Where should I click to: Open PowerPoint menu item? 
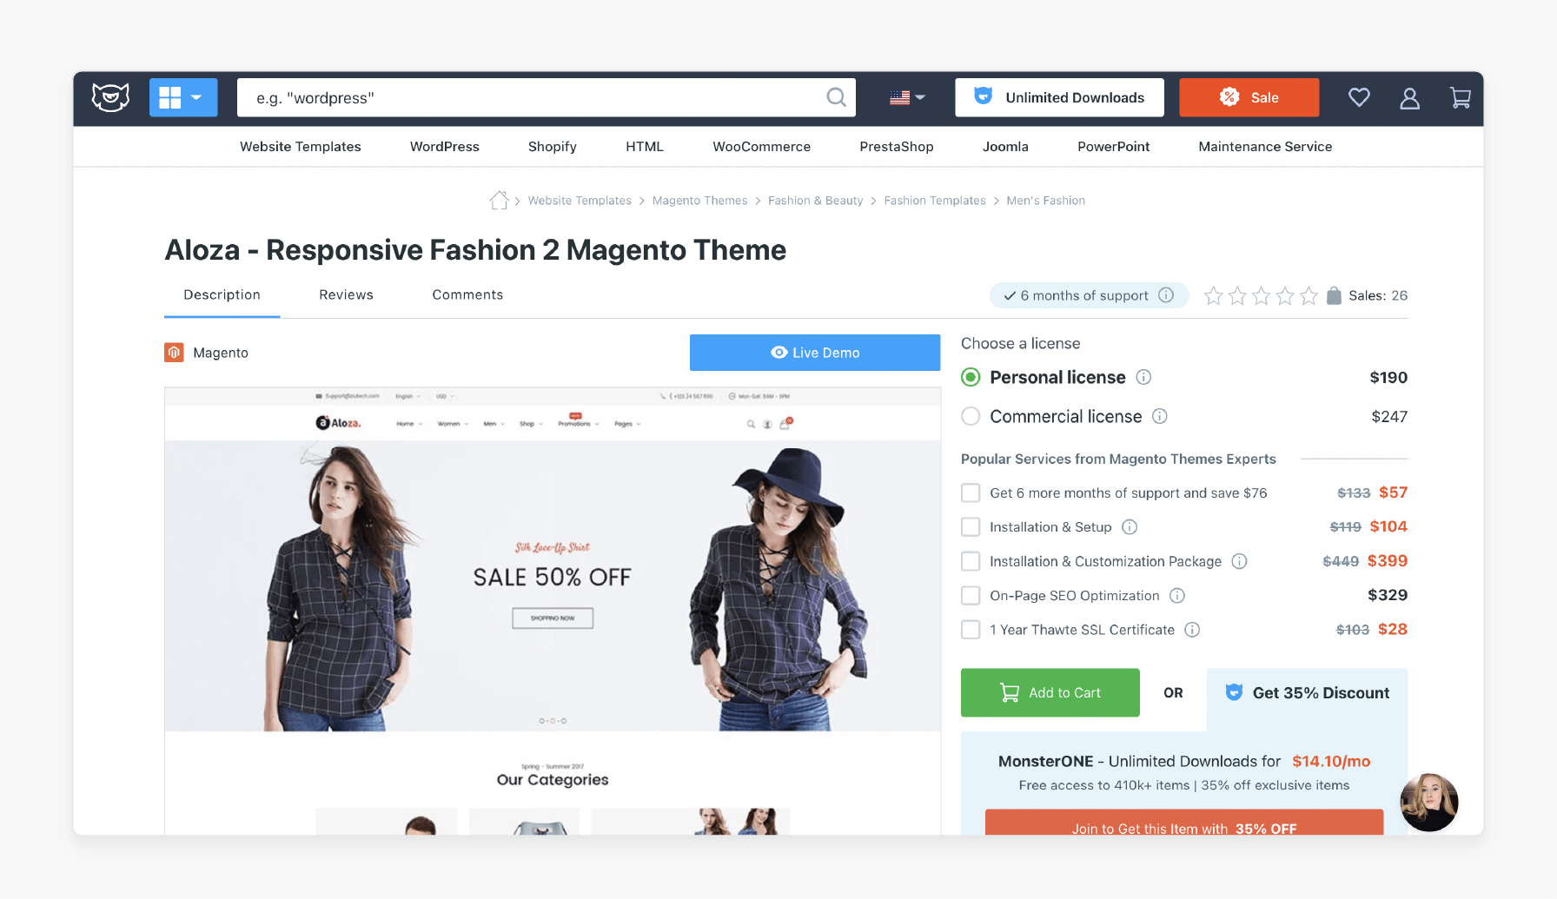[x=1114, y=147]
